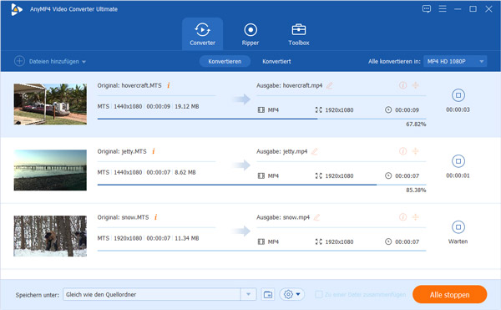Click the output info icon for hovercraft.mp4
This screenshot has width=501, height=310.
(403, 85)
